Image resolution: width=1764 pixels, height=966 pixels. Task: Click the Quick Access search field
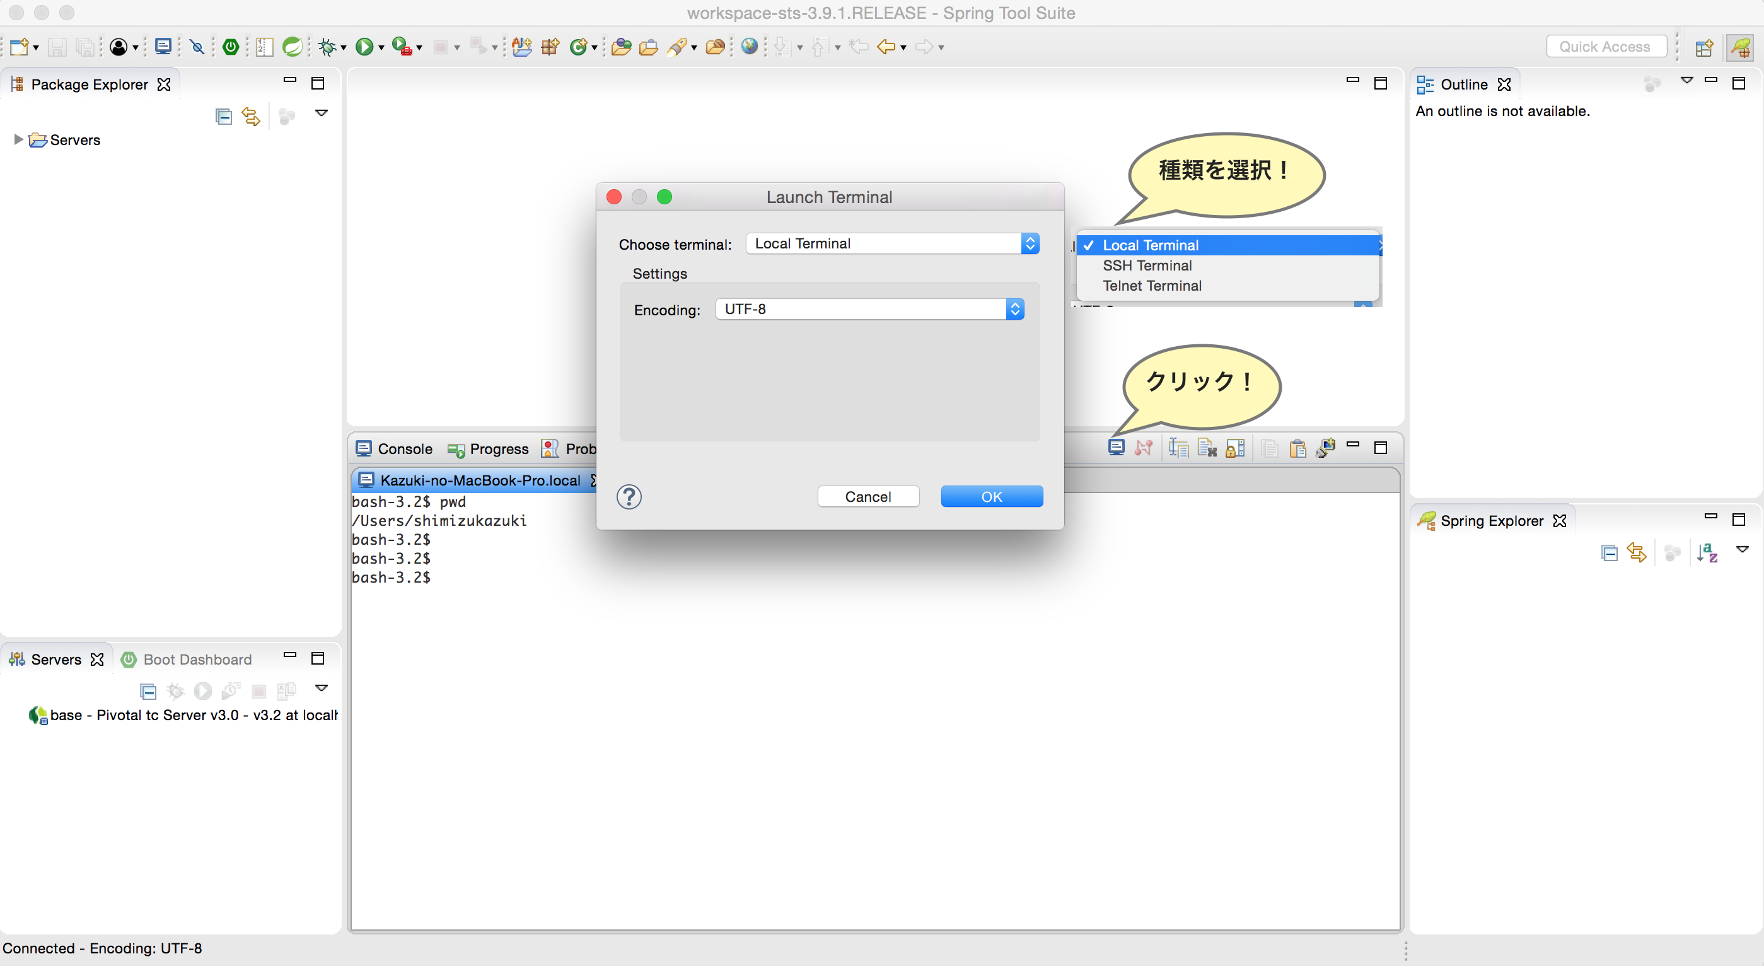[x=1607, y=46]
